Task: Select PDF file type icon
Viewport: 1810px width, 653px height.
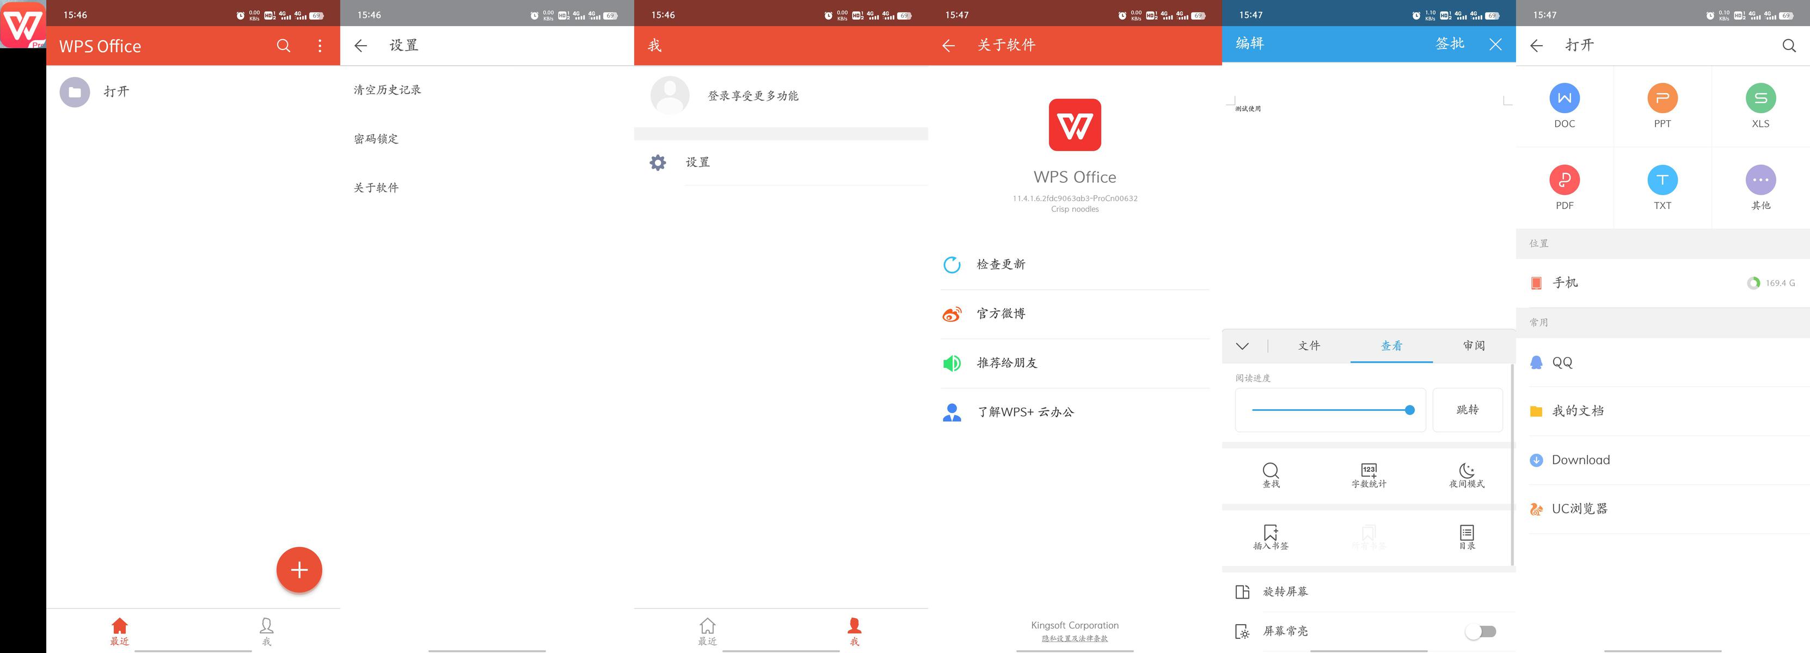Action: click(1564, 181)
